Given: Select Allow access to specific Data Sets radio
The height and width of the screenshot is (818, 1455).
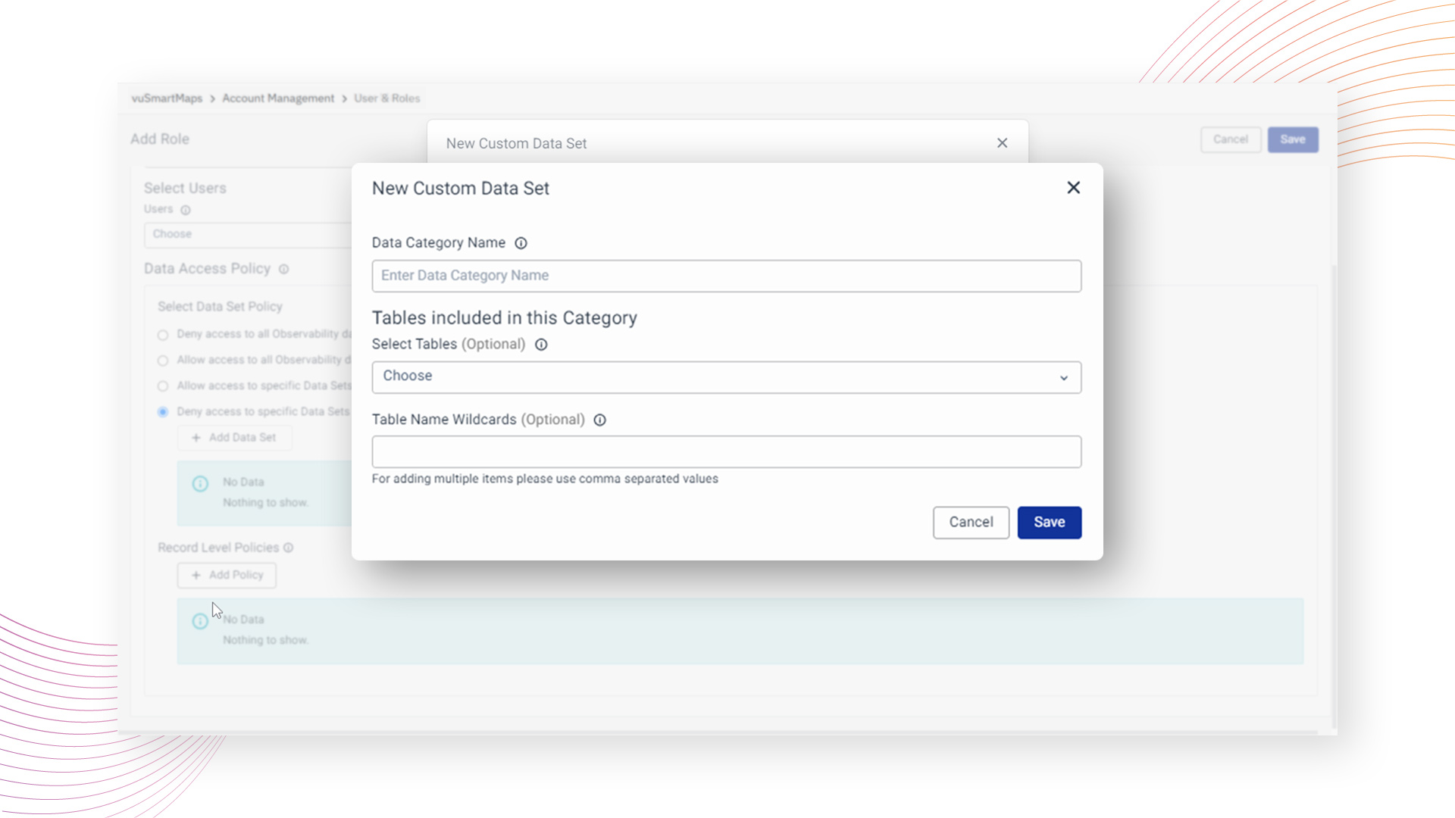Looking at the screenshot, I should click(x=163, y=386).
